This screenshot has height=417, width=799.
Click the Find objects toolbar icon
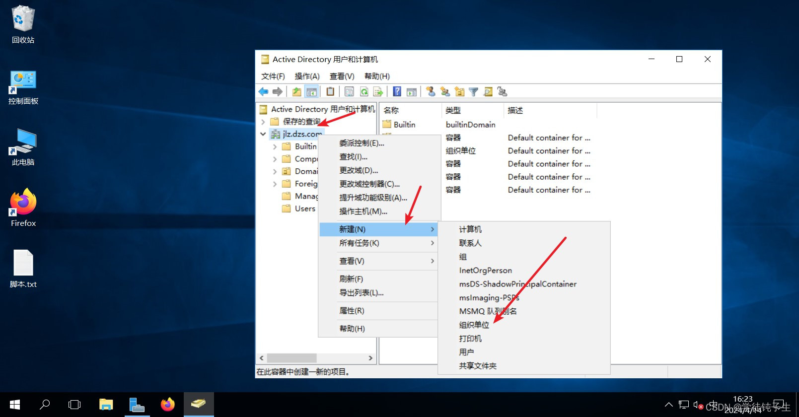[x=488, y=91]
